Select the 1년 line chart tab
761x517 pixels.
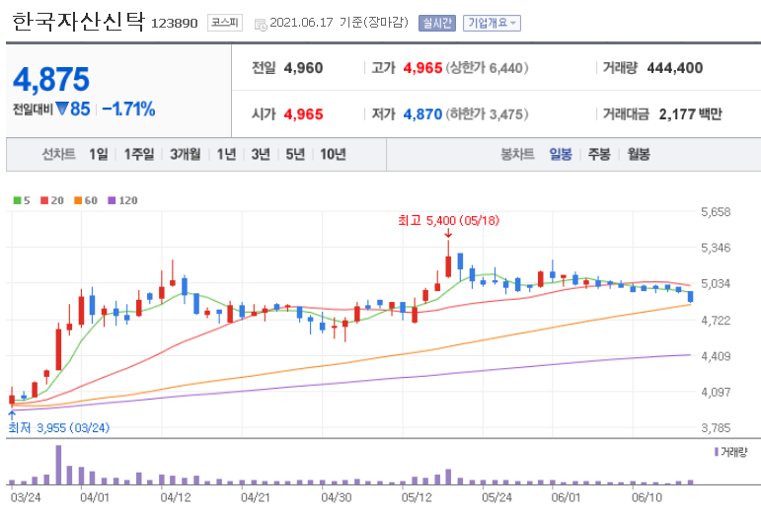tap(226, 154)
